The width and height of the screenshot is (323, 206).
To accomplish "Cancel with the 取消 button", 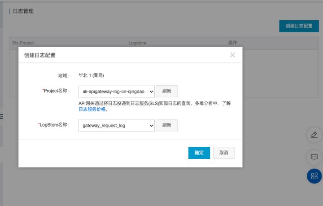I will click(224, 153).
